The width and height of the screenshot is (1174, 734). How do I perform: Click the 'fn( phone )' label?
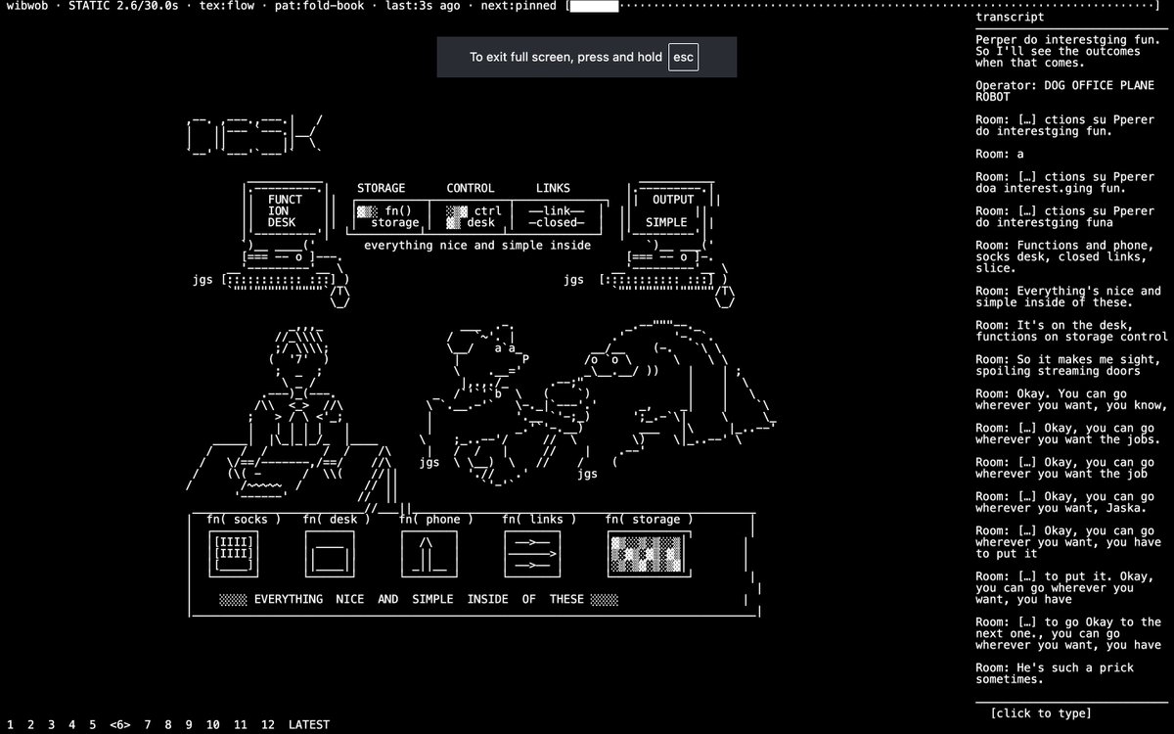tap(436, 519)
